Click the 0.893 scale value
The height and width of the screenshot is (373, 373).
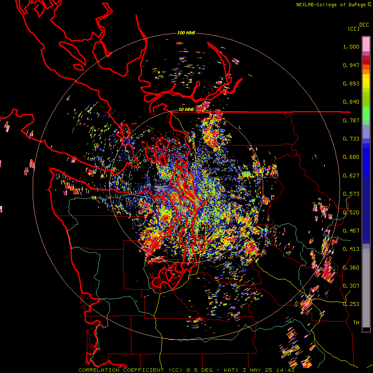click(351, 83)
